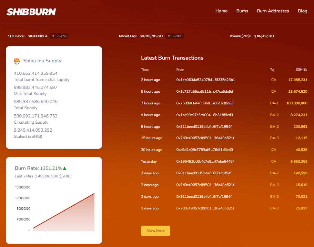The image size is (314, 247).
Task: Click the SHIB price value $0.00000834
Action: tap(38, 36)
